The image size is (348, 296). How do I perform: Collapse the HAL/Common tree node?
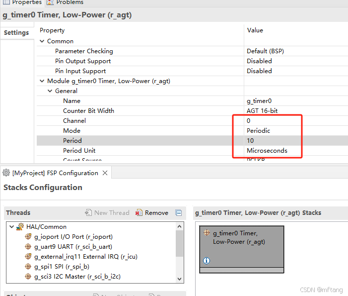(12, 227)
